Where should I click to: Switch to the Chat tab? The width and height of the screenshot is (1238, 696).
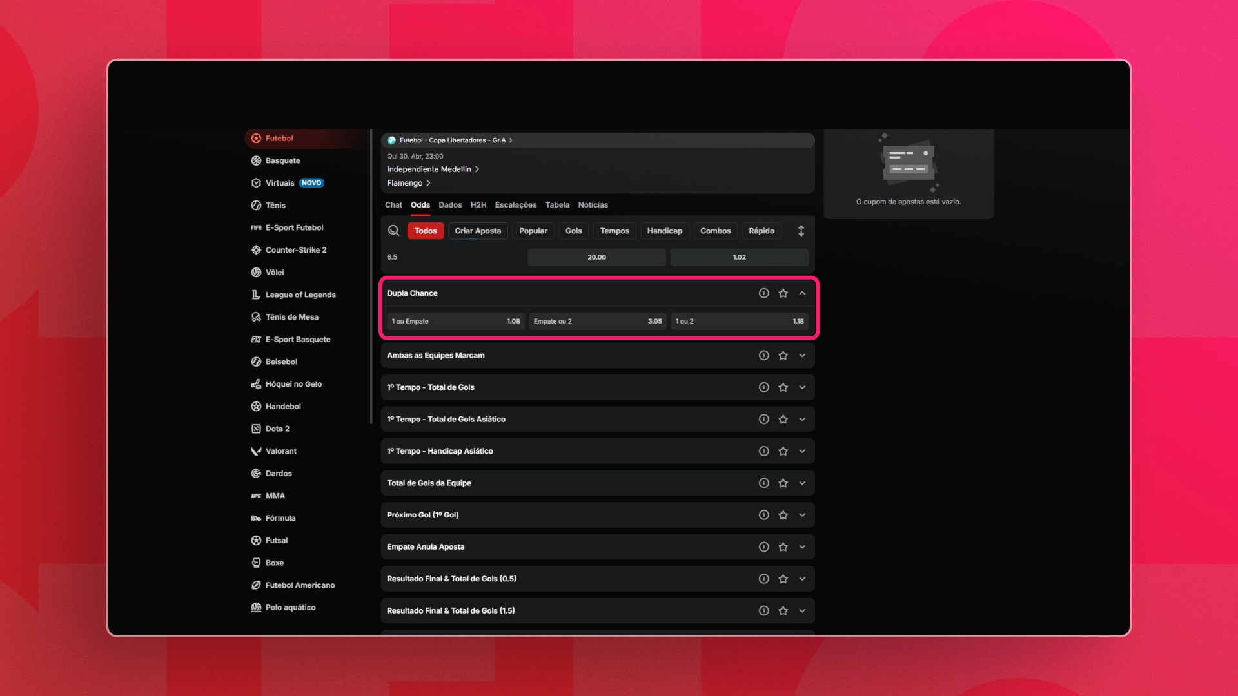(x=393, y=205)
